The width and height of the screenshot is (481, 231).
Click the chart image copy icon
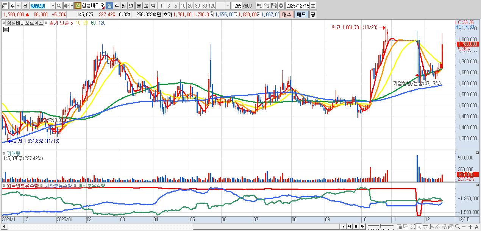coord(451,226)
